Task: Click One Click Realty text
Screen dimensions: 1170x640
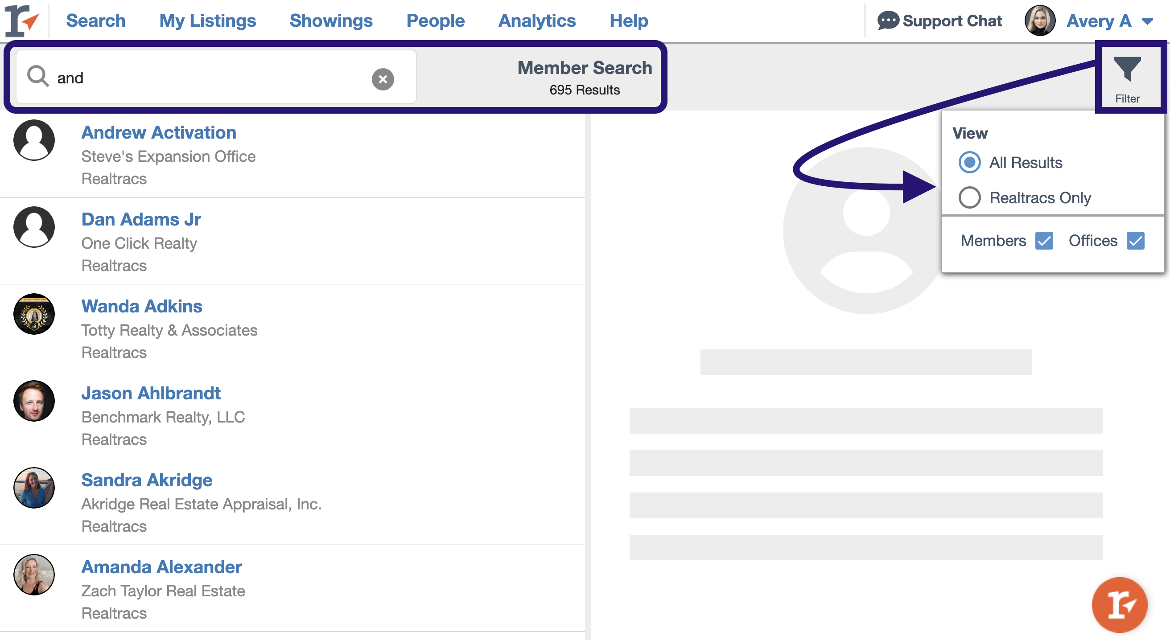Action: coord(139,244)
